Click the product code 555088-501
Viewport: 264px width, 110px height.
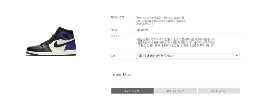[x=144, y=24]
